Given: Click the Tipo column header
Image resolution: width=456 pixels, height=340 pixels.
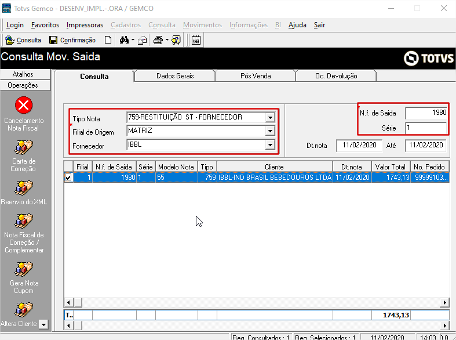Looking at the screenshot, I should (207, 167).
